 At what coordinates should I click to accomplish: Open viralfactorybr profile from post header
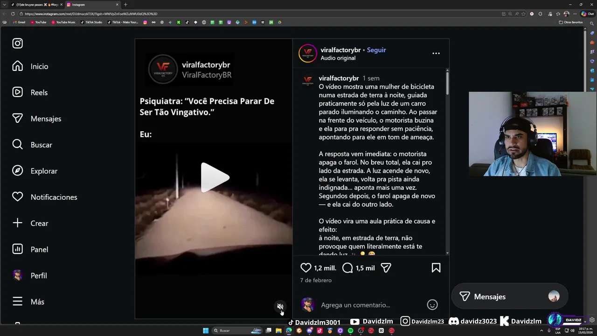340,50
